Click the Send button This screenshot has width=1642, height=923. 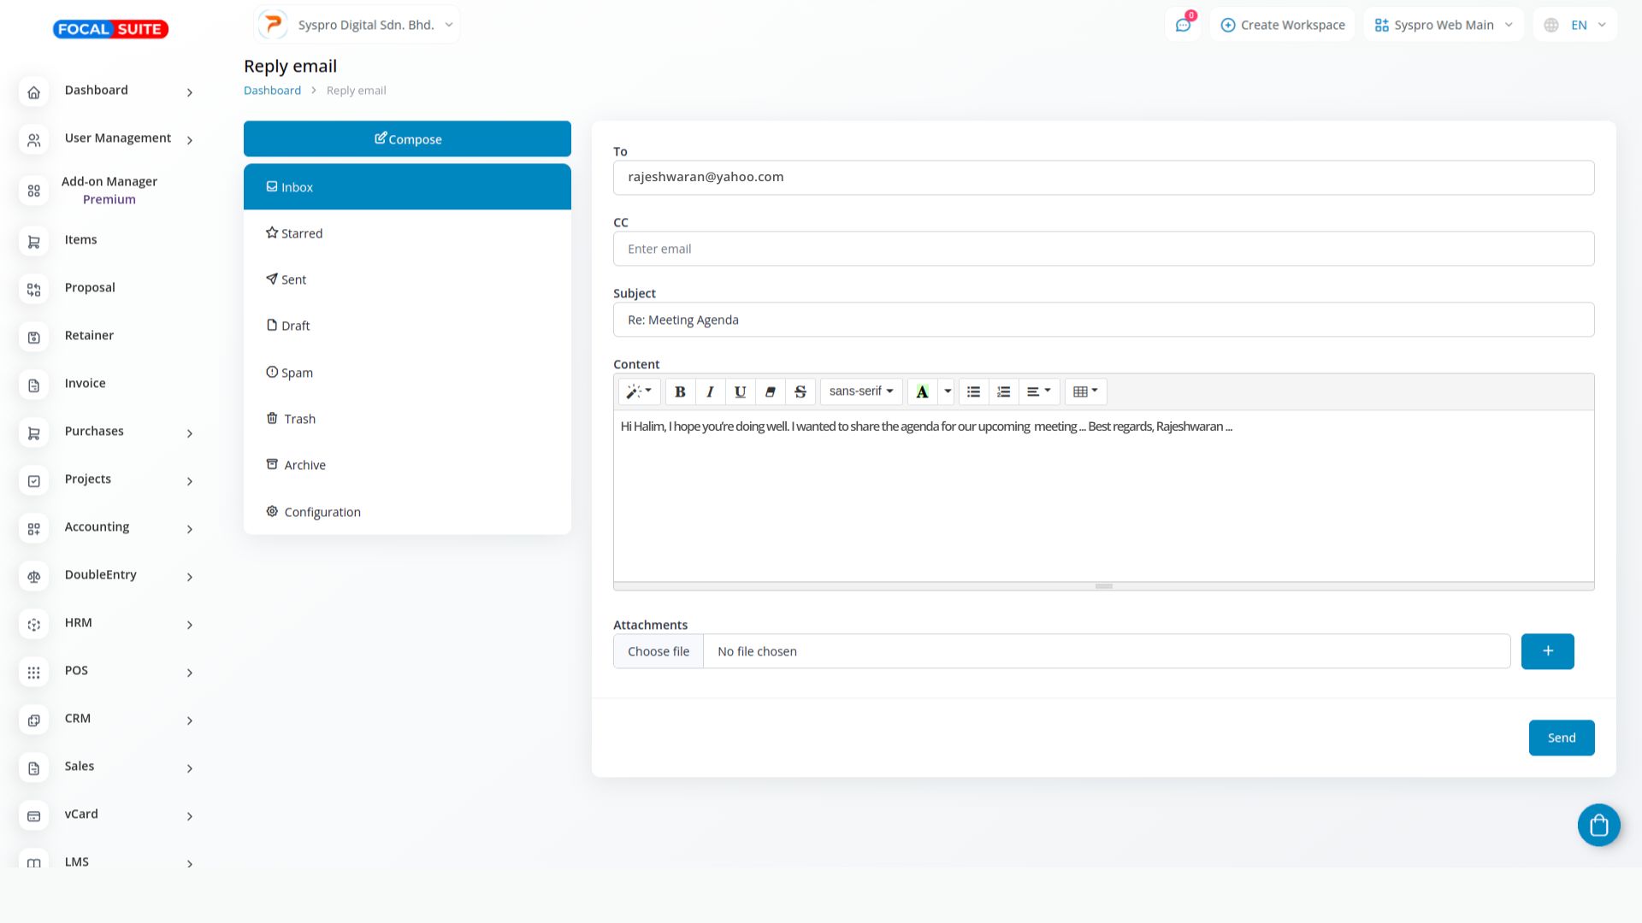click(x=1561, y=738)
